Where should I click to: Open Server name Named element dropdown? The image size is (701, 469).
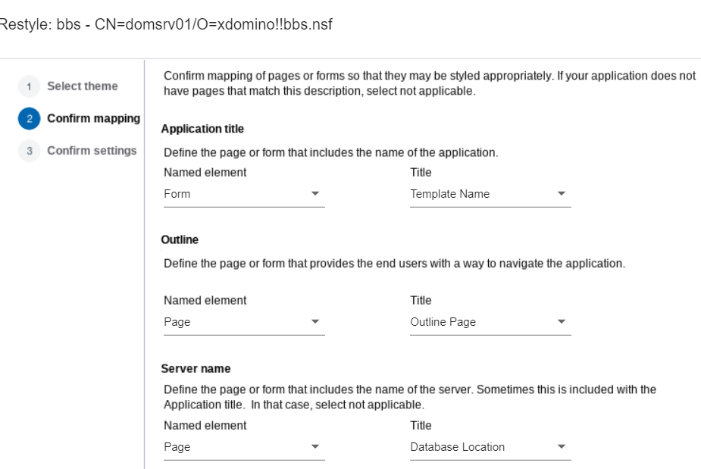244,447
